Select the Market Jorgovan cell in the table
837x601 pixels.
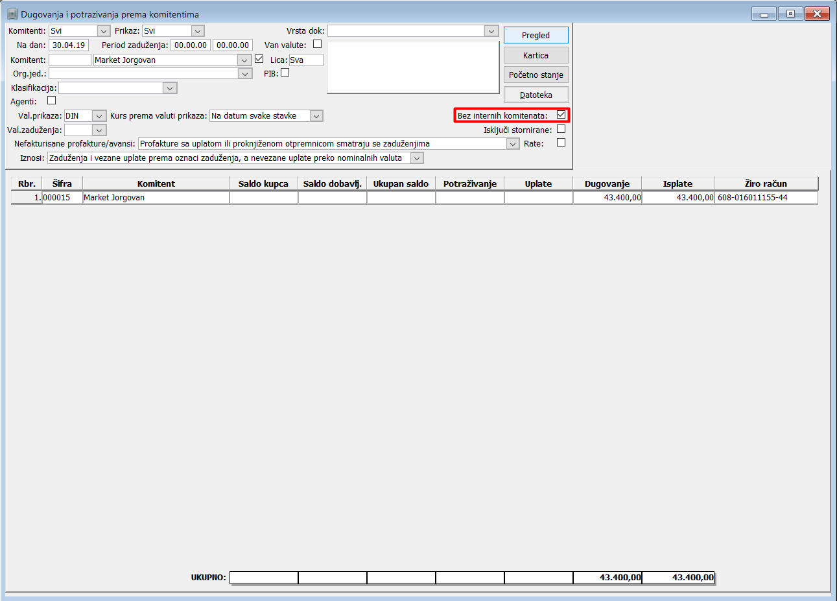point(156,197)
